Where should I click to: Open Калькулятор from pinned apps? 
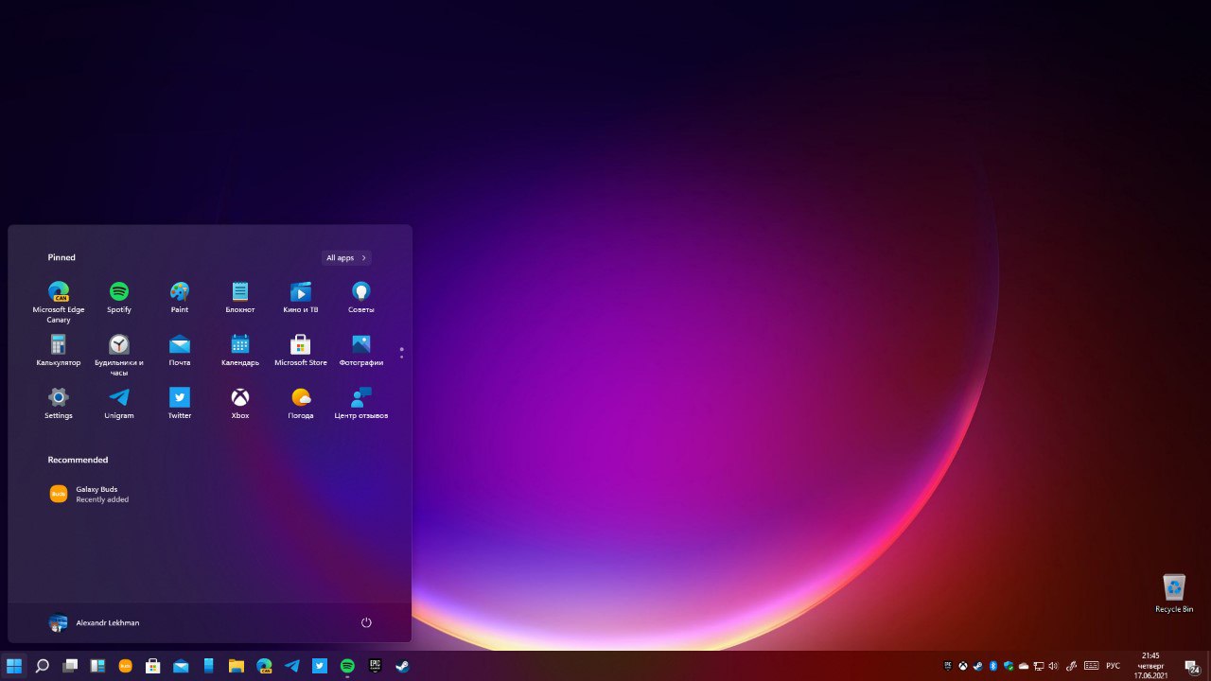coord(59,350)
